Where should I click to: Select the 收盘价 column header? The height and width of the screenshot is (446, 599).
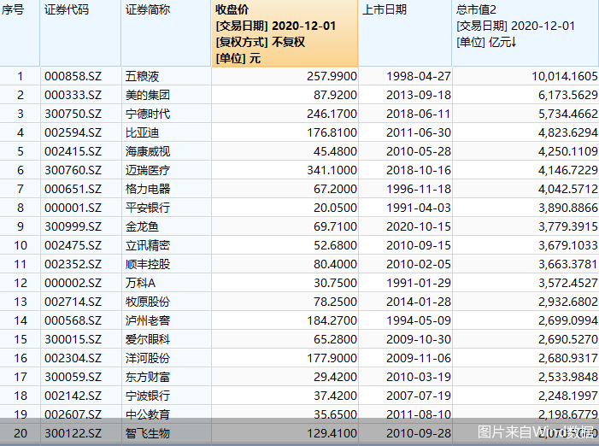coord(285,33)
